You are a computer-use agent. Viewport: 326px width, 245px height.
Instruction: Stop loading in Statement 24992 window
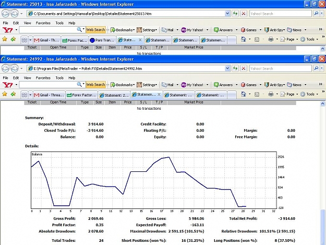click(x=244, y=68)
